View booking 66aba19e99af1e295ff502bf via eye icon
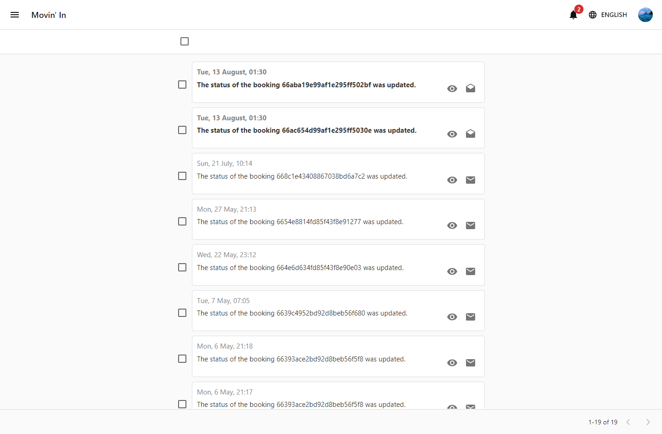 tap(452, 89)
